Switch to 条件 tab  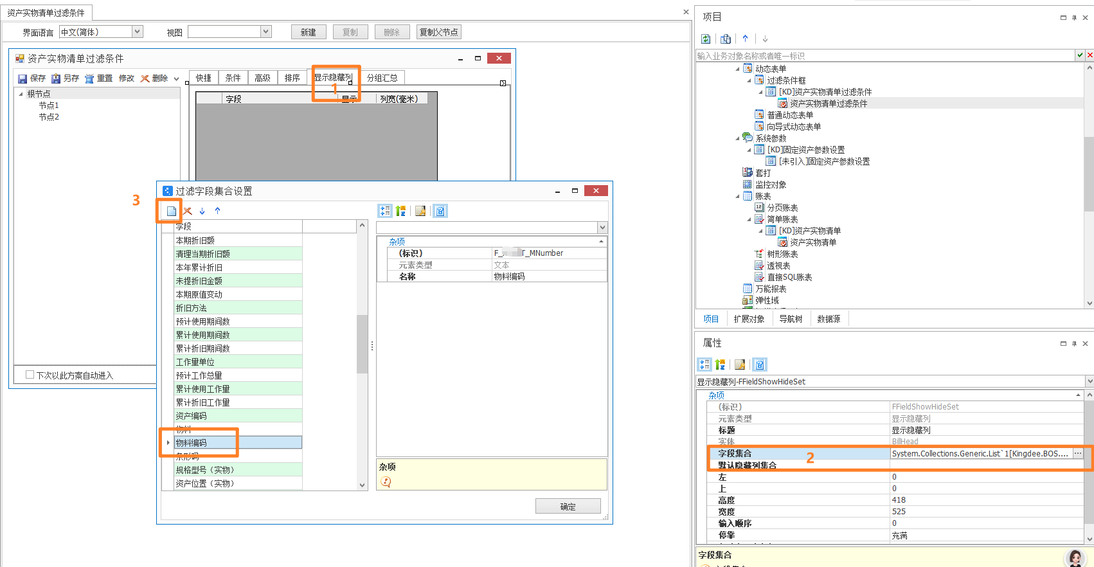click(233, 78)
